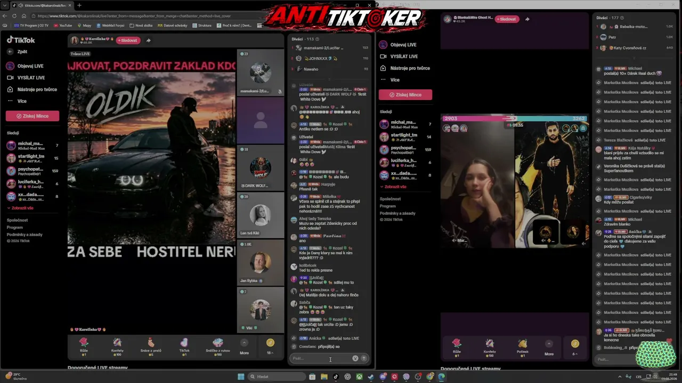The width and height of the screenshot is (682, 383).
Task: Open startlight_tm followed account in left window
Action: tap(33, 158)
